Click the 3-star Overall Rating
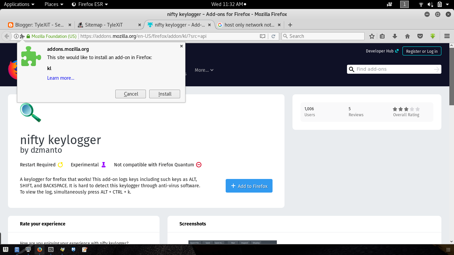 pos(406,109)
